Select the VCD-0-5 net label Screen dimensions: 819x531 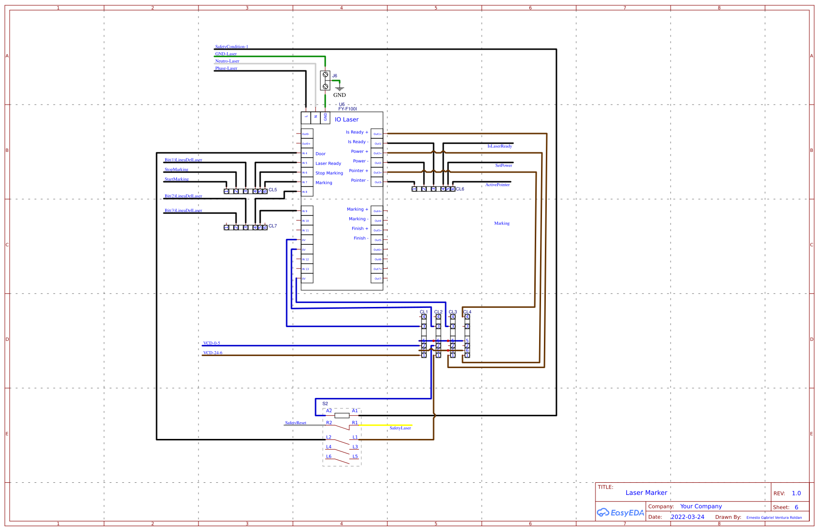pyautogui.click(x=212, y=343)
